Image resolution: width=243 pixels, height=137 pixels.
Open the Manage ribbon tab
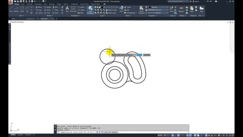click(52, 4)
